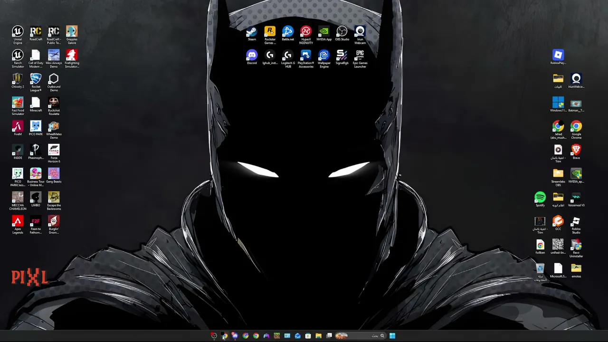608x342 pixels.
Task: Select the emotes folder
Action: point(576,271)
